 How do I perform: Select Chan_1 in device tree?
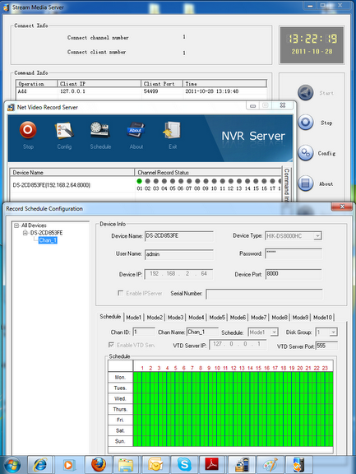tap(48, 240)
